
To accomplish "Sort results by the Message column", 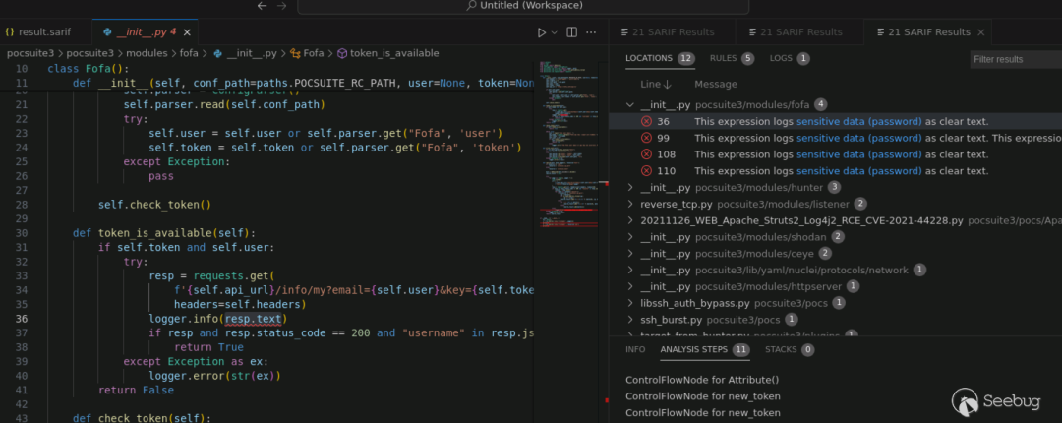I will (x=716, y=84).
